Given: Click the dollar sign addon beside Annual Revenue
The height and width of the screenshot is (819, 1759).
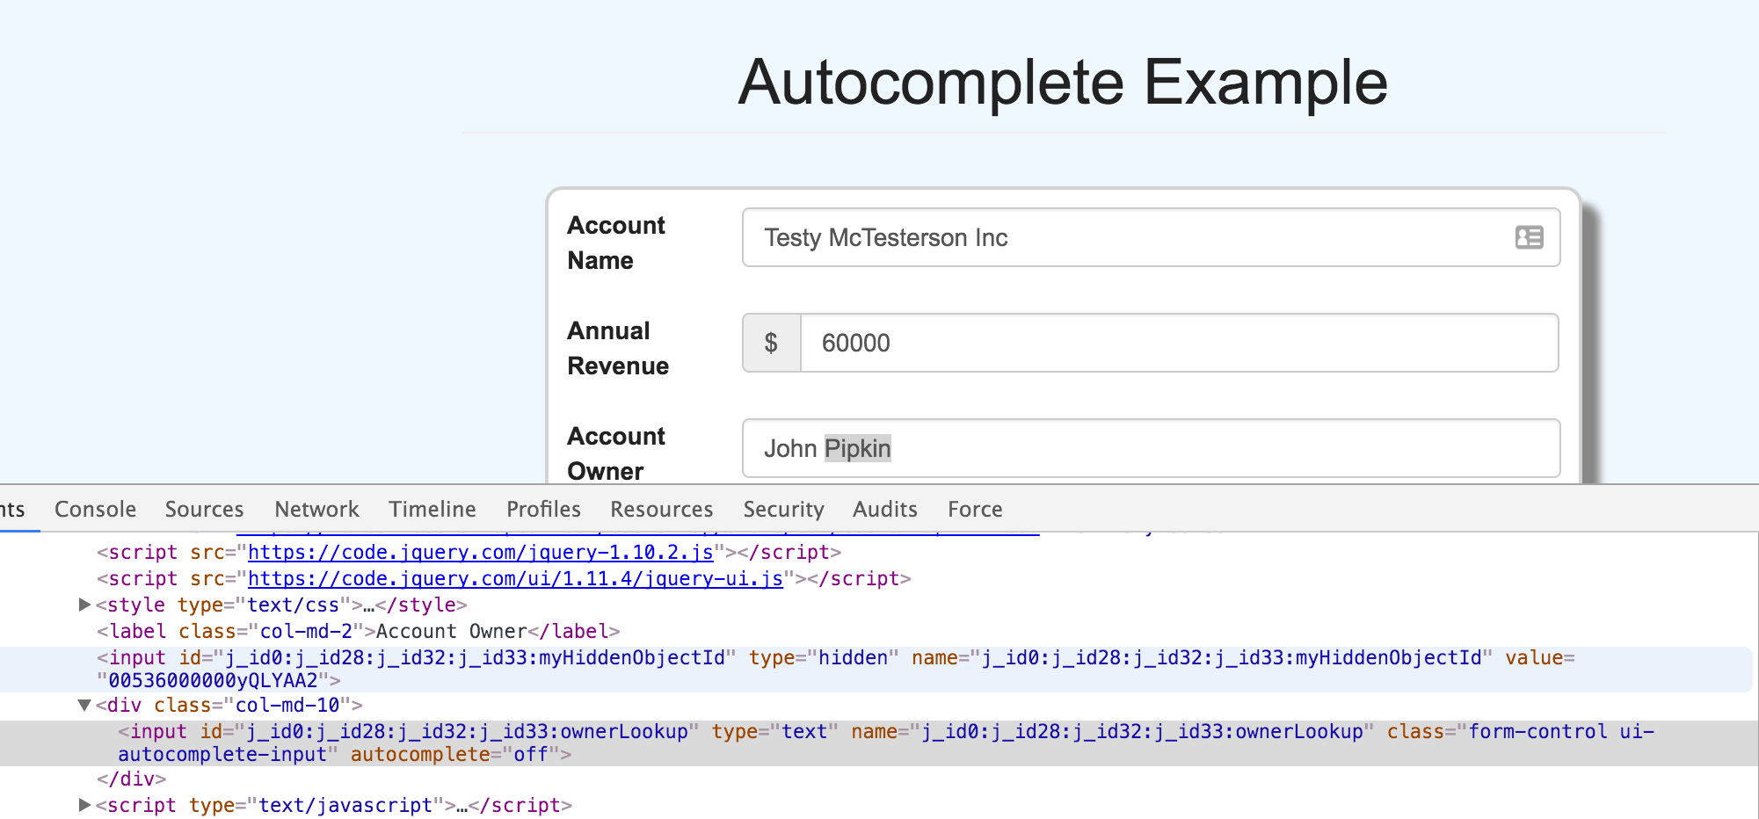Looking at the screenshot, I should [x=771, y=343].
